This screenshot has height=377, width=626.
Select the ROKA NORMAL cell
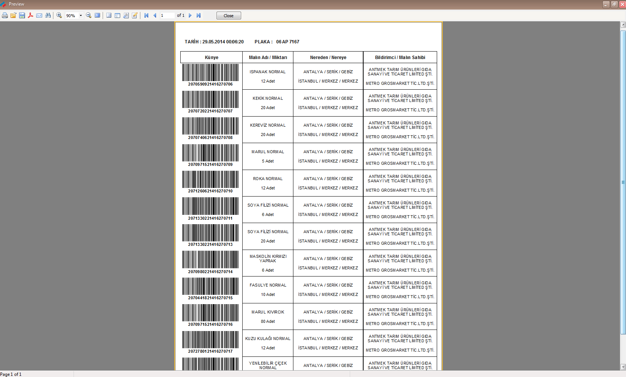pyautogui.click(x=268, y=183)
